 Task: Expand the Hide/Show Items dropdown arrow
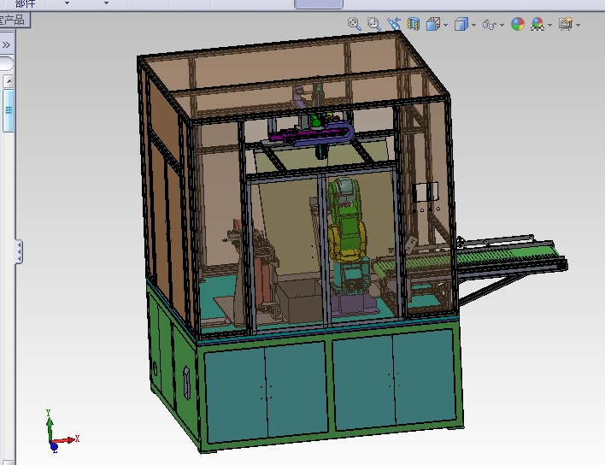[x=502, y=25]
